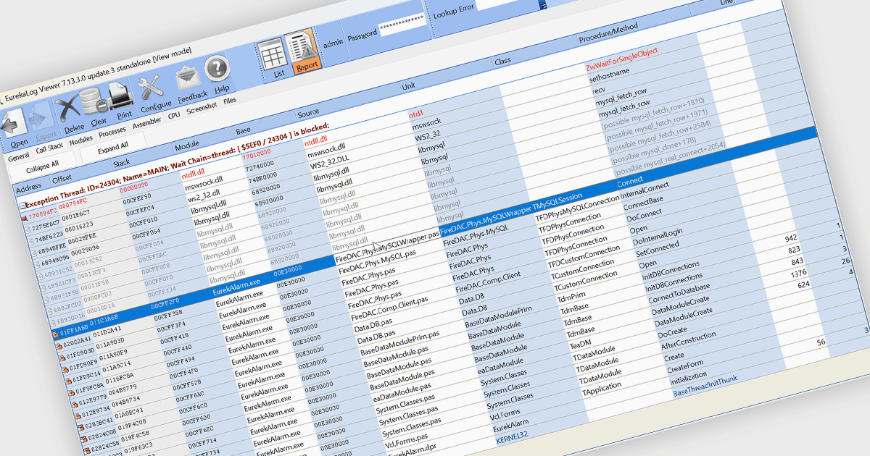Click the line number 942 cell
Viewport: 870px width, 456px height.
pyautogui.click(x=791, y=237)
